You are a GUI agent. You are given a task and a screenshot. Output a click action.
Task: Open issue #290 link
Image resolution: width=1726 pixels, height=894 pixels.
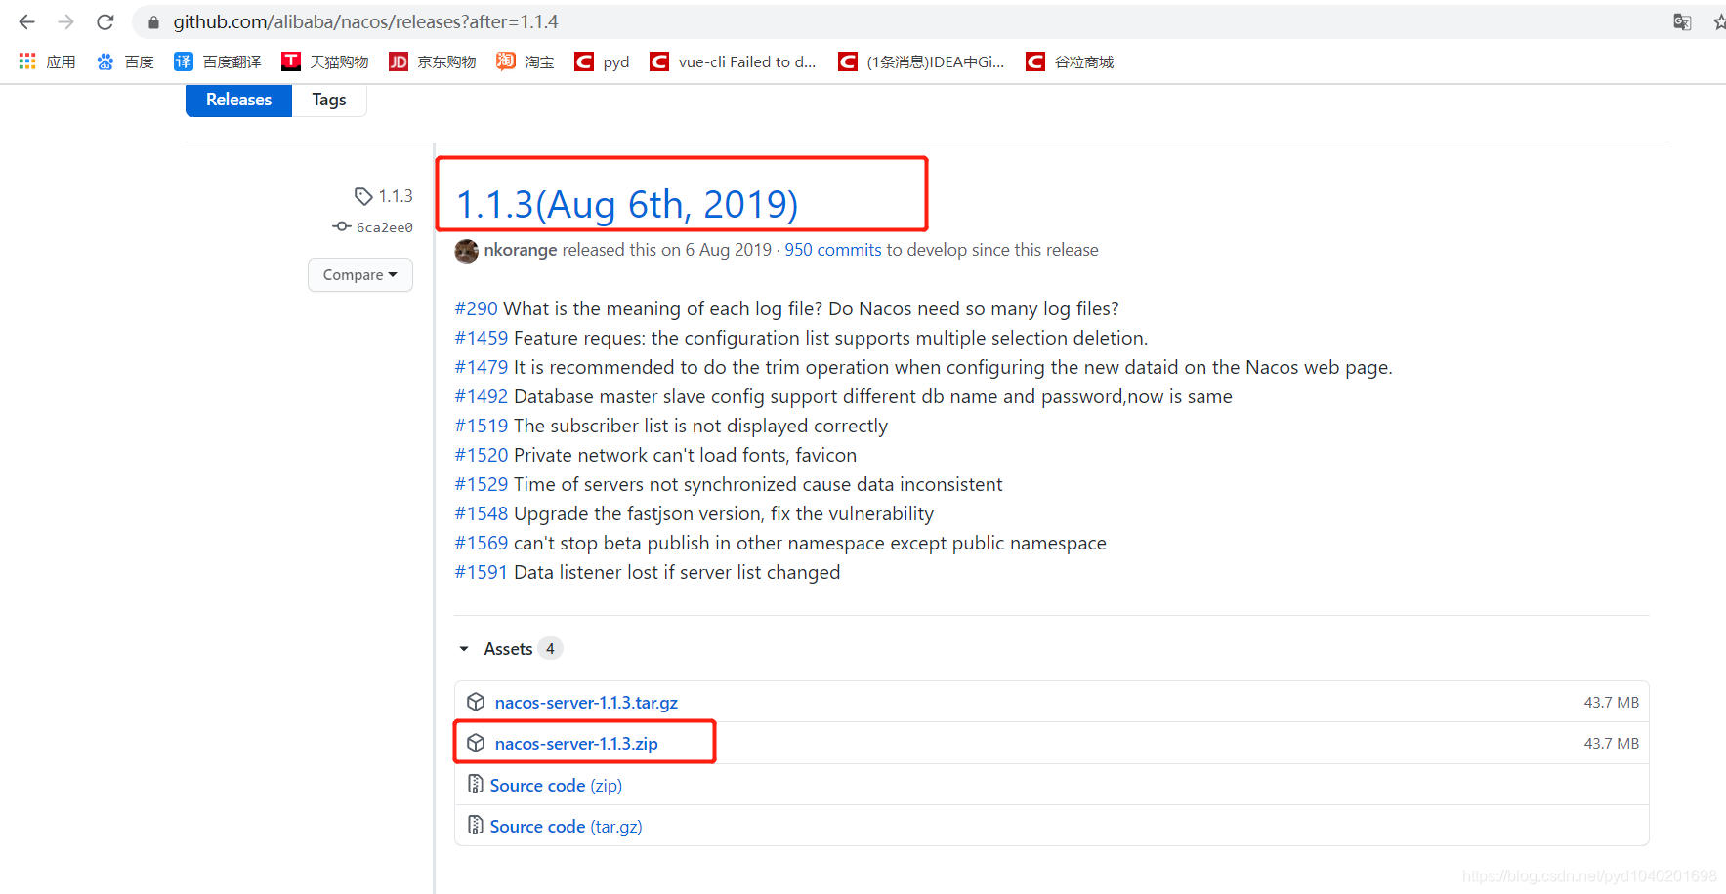point(477,308)
